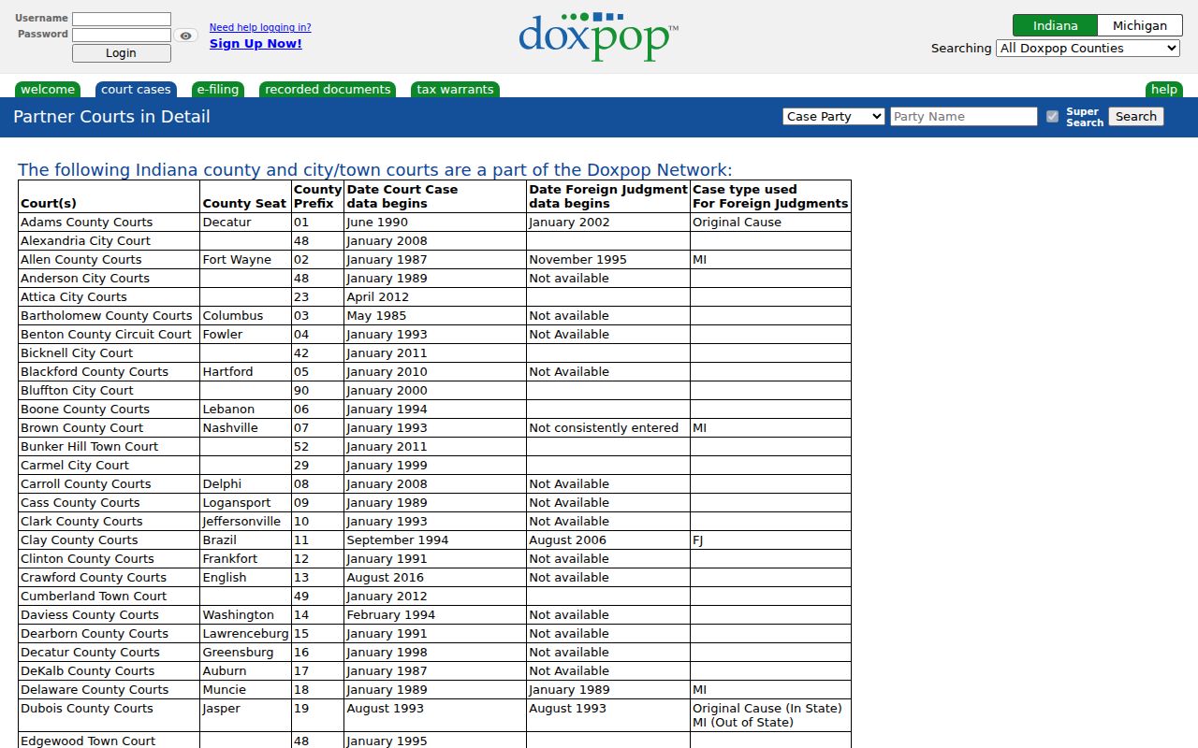Click 'Not consistently entered' cell

pos(609,428)
